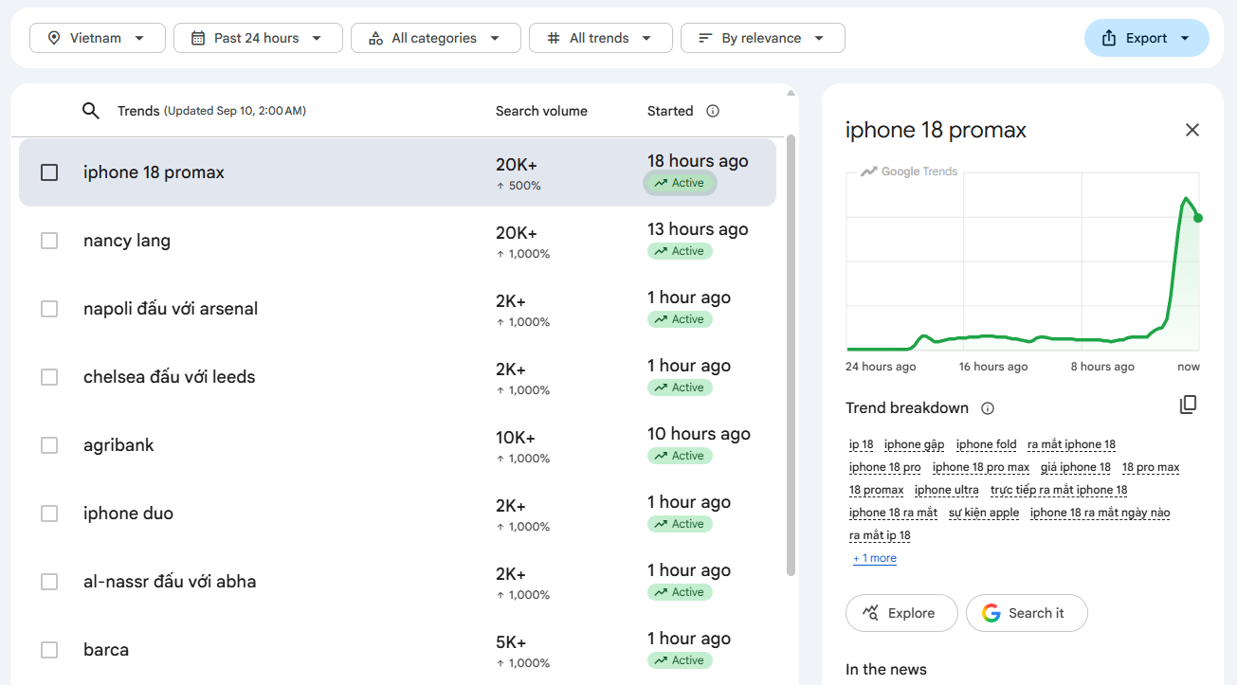Open the agribank trend row
Viewport: 1237px width, 685px height.
click(x=397, y=445)
